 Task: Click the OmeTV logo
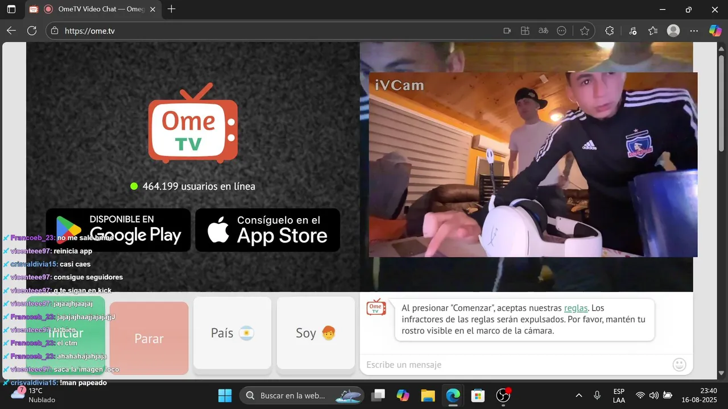(193, 124)
